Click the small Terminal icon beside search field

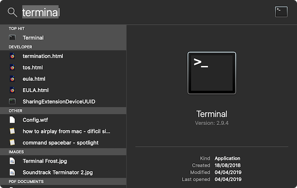coord(281,12)
